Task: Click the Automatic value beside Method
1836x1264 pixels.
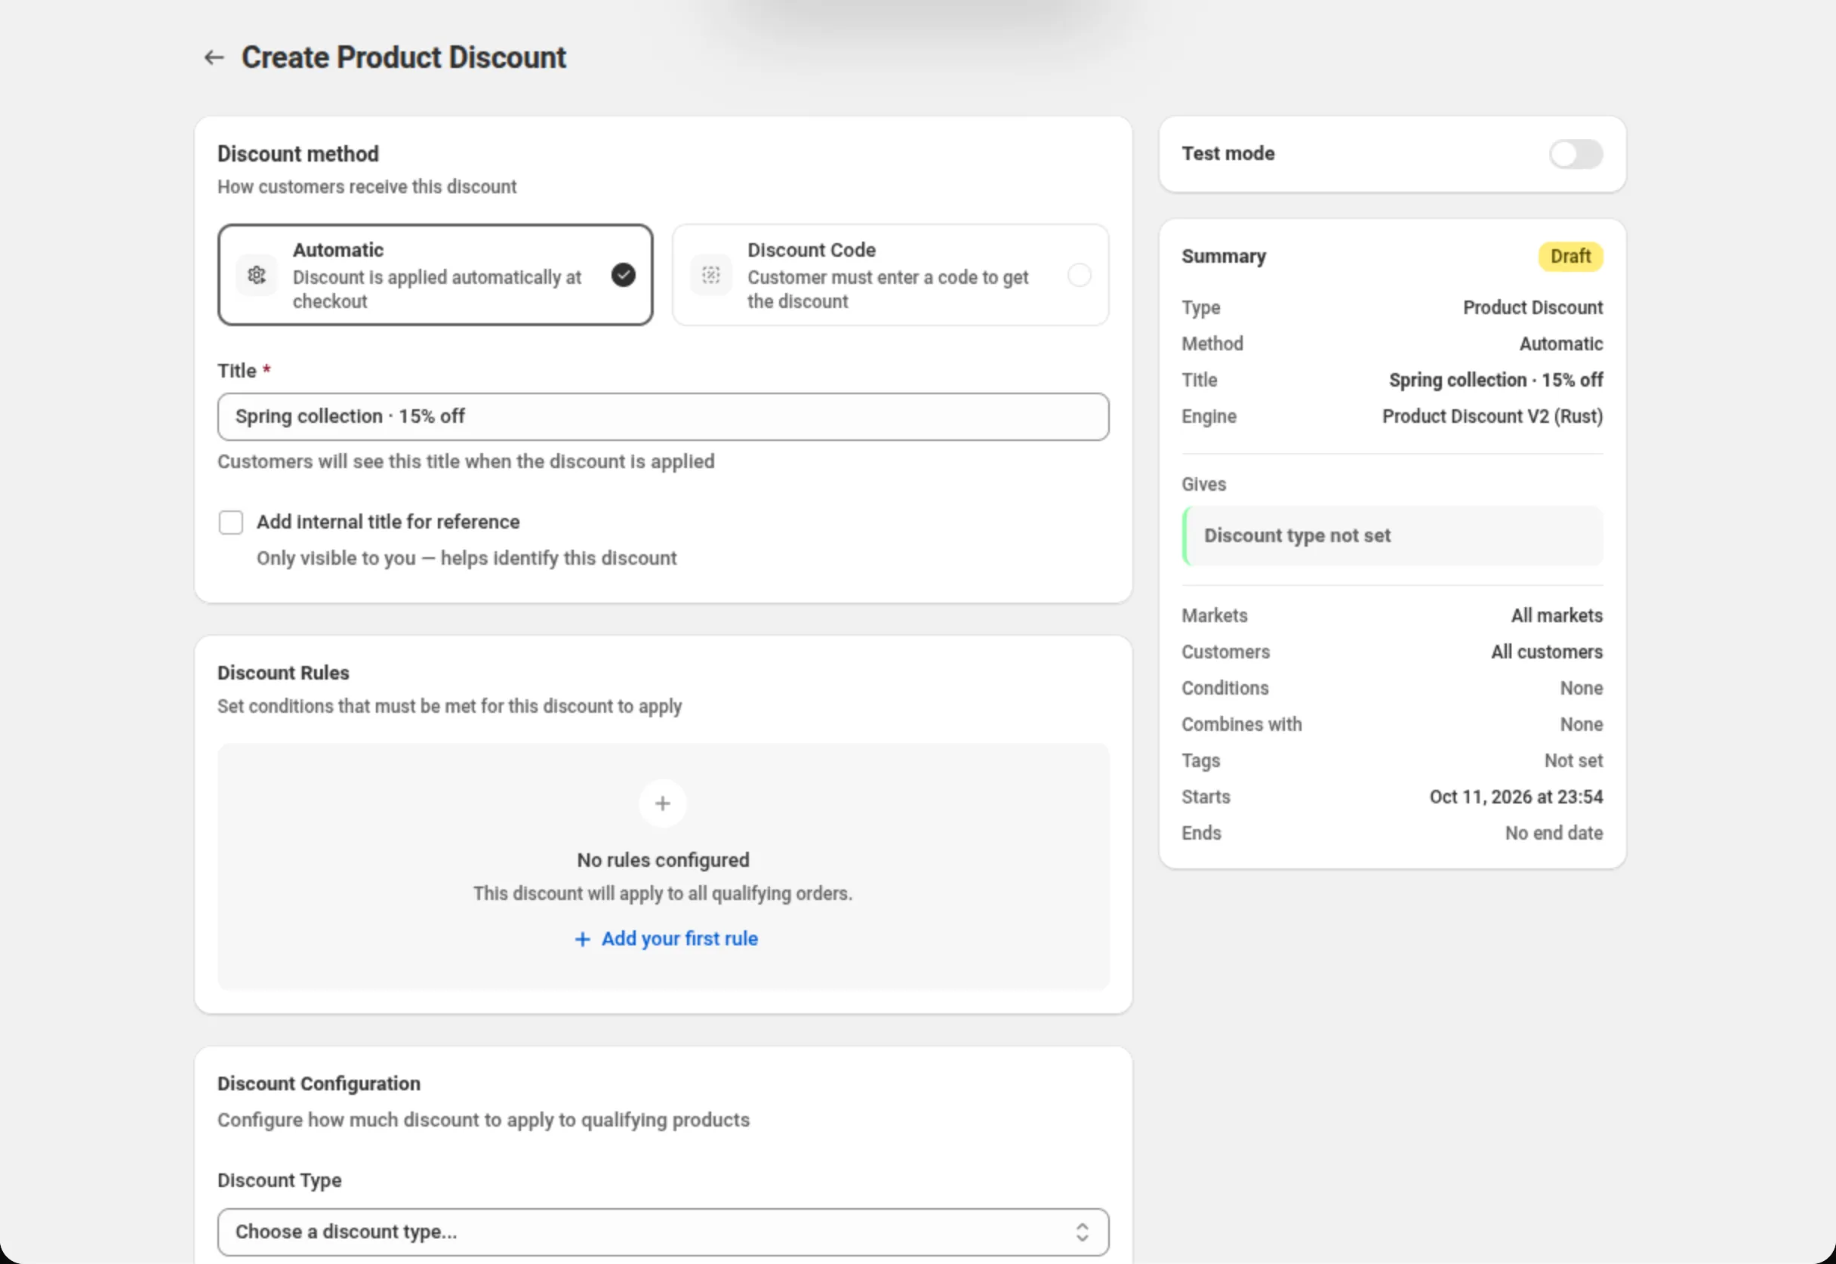Action: point(1560,344)
